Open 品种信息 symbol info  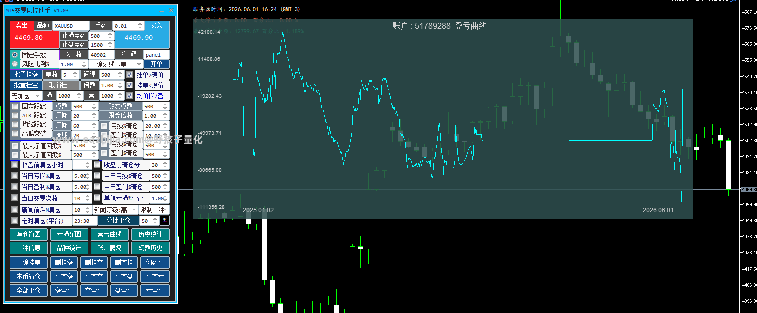pos(29,248)
